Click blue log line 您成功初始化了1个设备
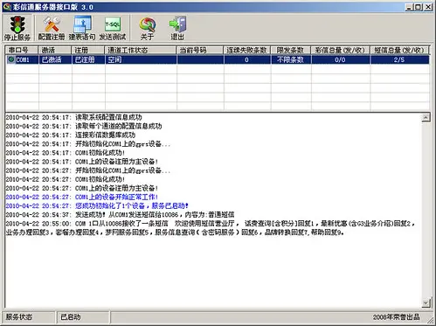 coord(97,205)
